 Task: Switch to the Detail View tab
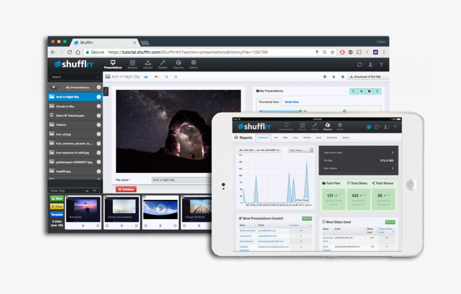291,102
